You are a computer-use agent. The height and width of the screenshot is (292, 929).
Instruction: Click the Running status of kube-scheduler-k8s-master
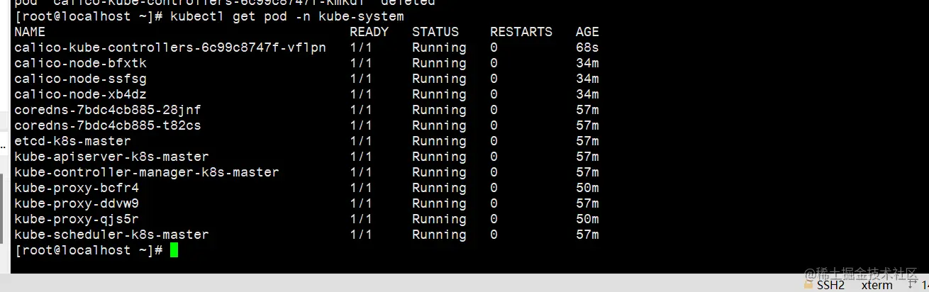[439, 235]
